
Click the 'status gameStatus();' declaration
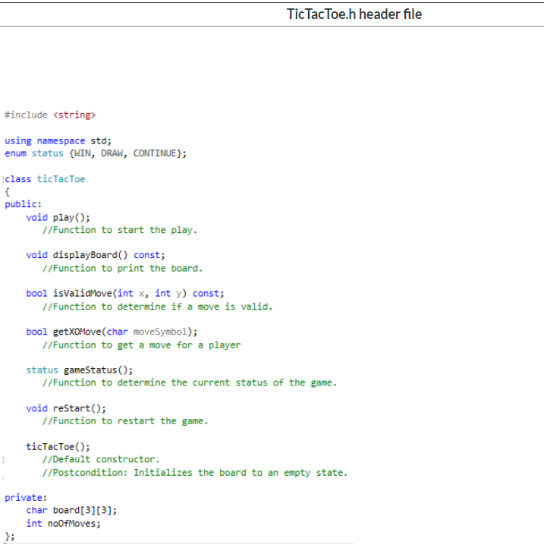tap(80, 370)
